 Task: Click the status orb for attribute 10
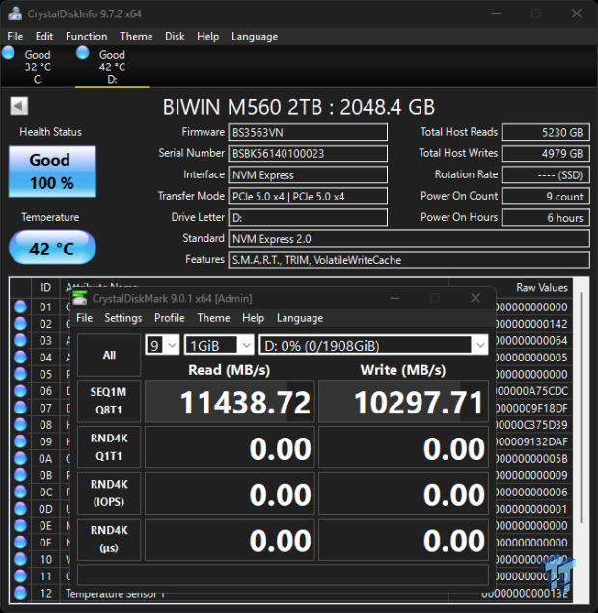[20, 559]
